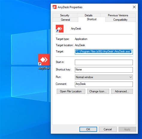Screen dimensions: 142x139
Task: Click the Comment field containing AnyDesk
Action: point(104,84)
